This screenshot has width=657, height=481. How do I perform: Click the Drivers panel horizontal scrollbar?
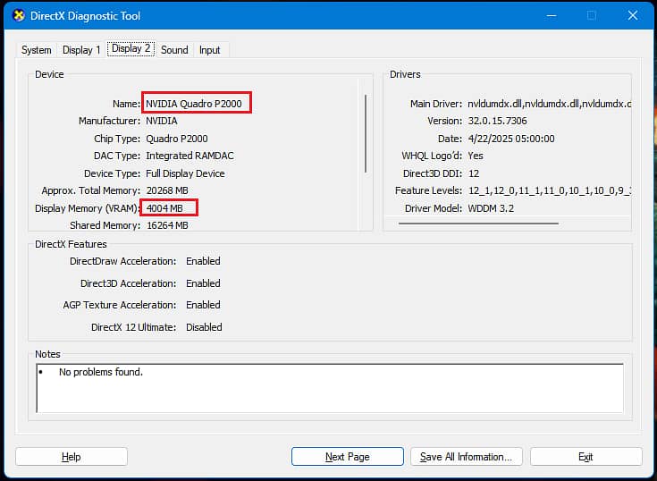478,224
